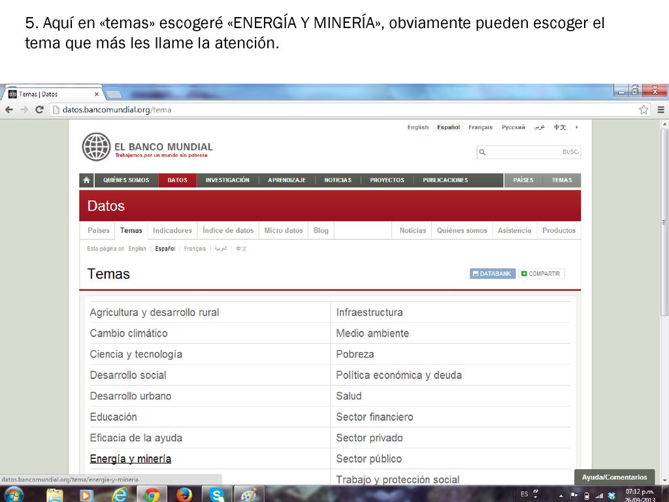Select TEMAS in main menu
The width and height of the screenshot is (669, 502).
click(x=562, y=180)
